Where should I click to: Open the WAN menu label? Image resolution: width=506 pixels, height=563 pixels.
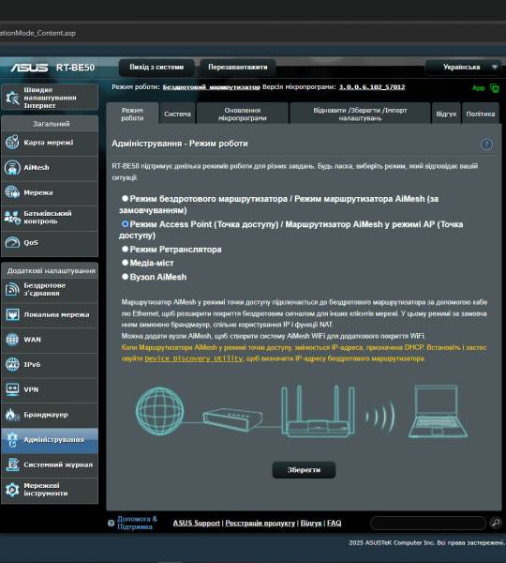(32, 340)
